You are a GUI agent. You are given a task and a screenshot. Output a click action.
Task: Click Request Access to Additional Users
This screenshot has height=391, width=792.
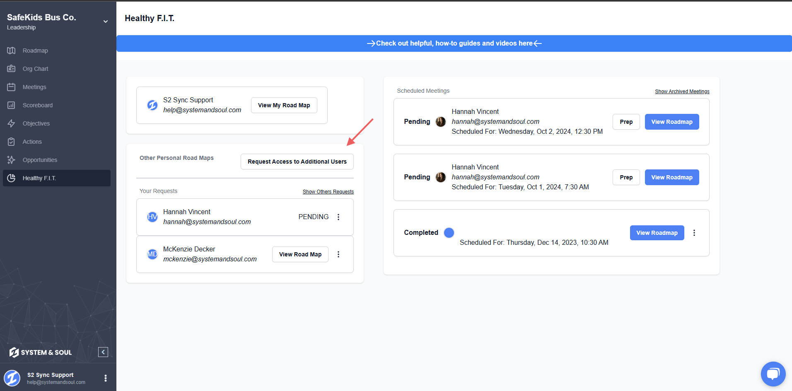point(297,162)
